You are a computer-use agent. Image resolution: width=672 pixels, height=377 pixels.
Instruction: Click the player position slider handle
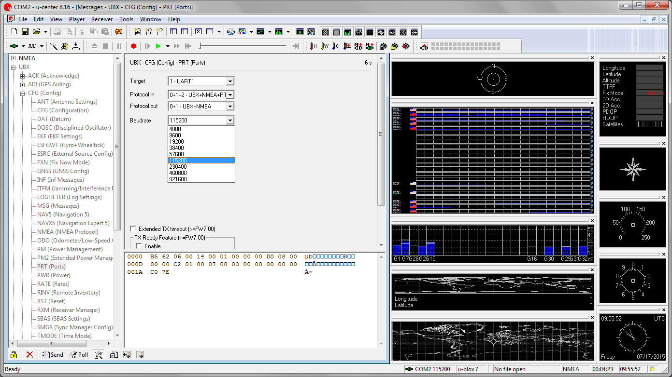pos(200,46)
